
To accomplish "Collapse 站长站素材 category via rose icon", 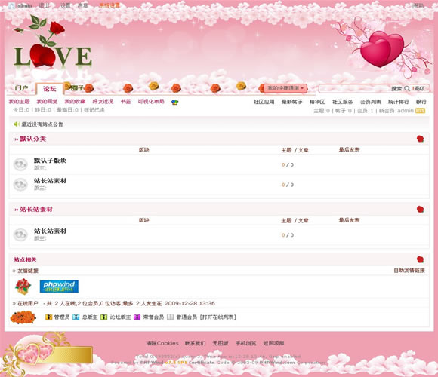I will (x=420, y=209).
